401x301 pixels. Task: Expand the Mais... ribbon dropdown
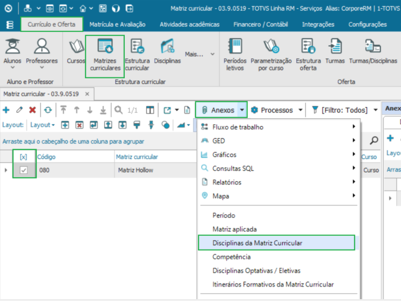(x=200, y=54)
